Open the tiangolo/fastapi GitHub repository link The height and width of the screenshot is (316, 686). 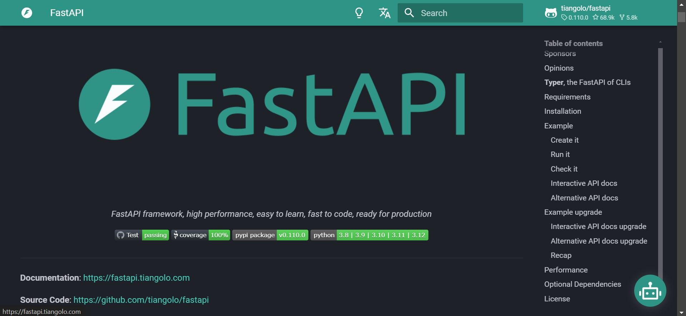591,13
